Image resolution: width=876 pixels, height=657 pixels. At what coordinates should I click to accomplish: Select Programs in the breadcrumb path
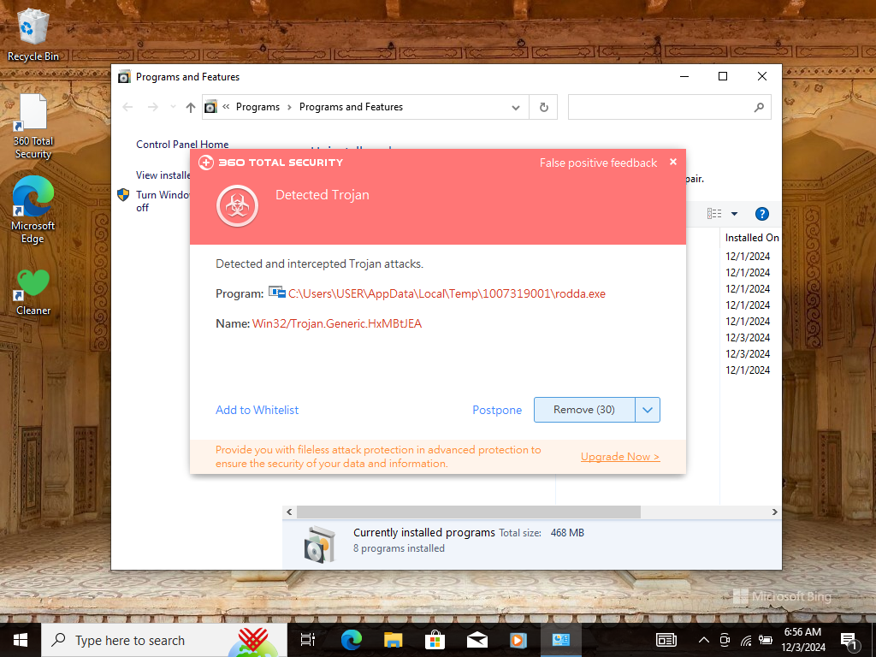coord(257,107)
